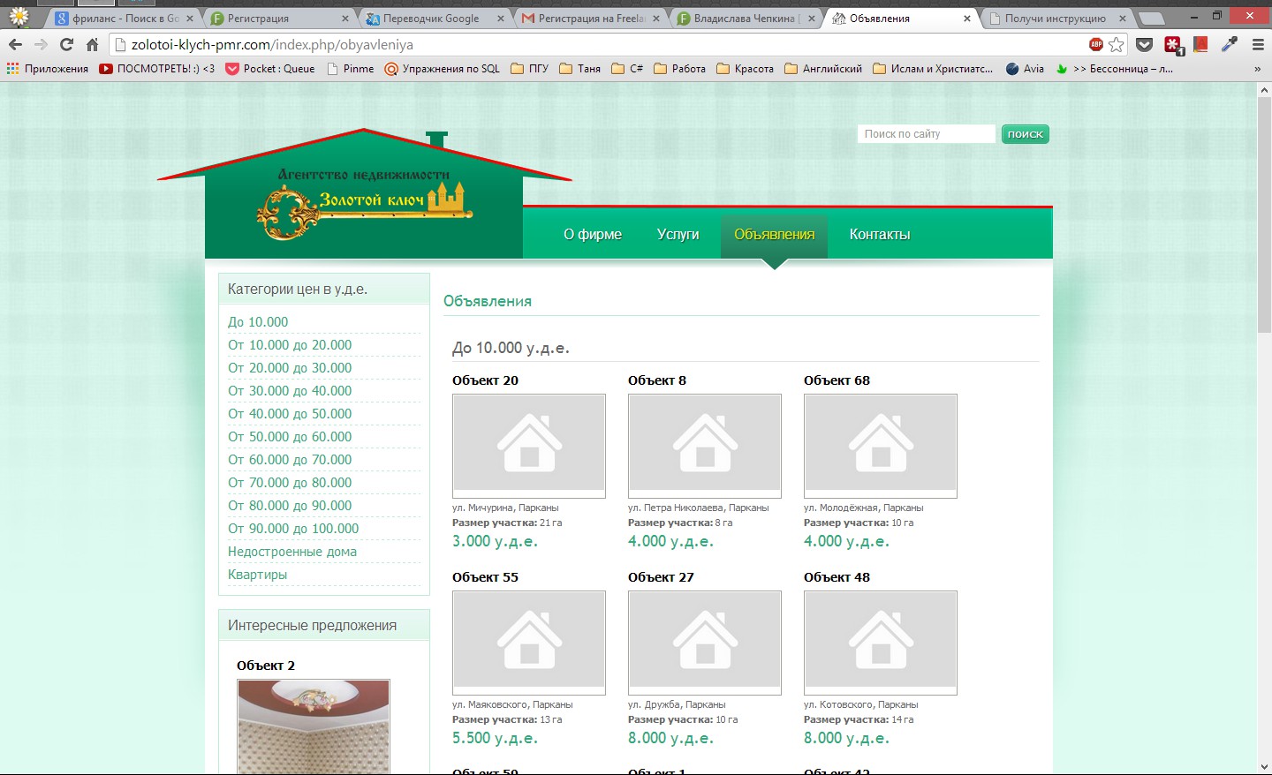Screen dimensions: 1272x775
Task: Bookmark this page with the star icon
Action: 1117,44
